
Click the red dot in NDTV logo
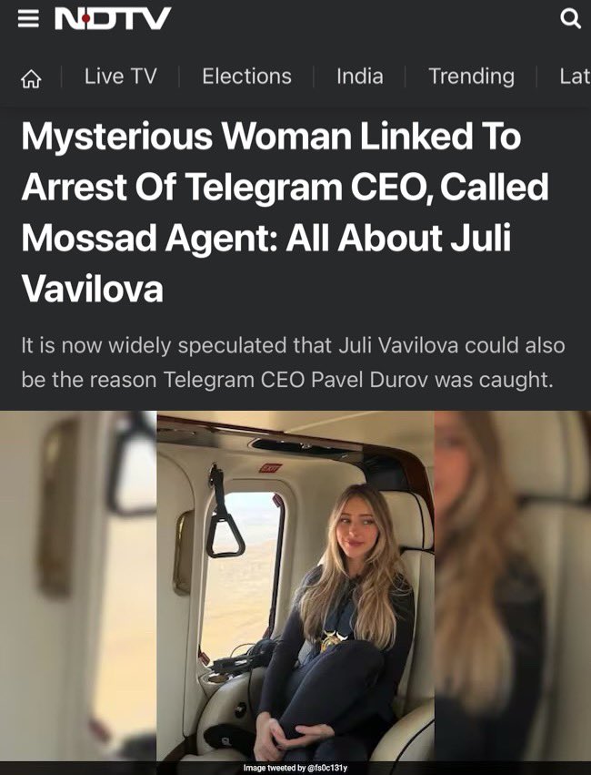(86, 19)
